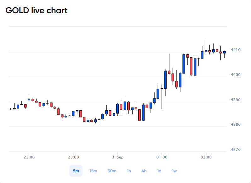Image resolution: width=251 pixels, height=183 pixels.
Task: Click the 22:00 time axis label
Action: 29,157
